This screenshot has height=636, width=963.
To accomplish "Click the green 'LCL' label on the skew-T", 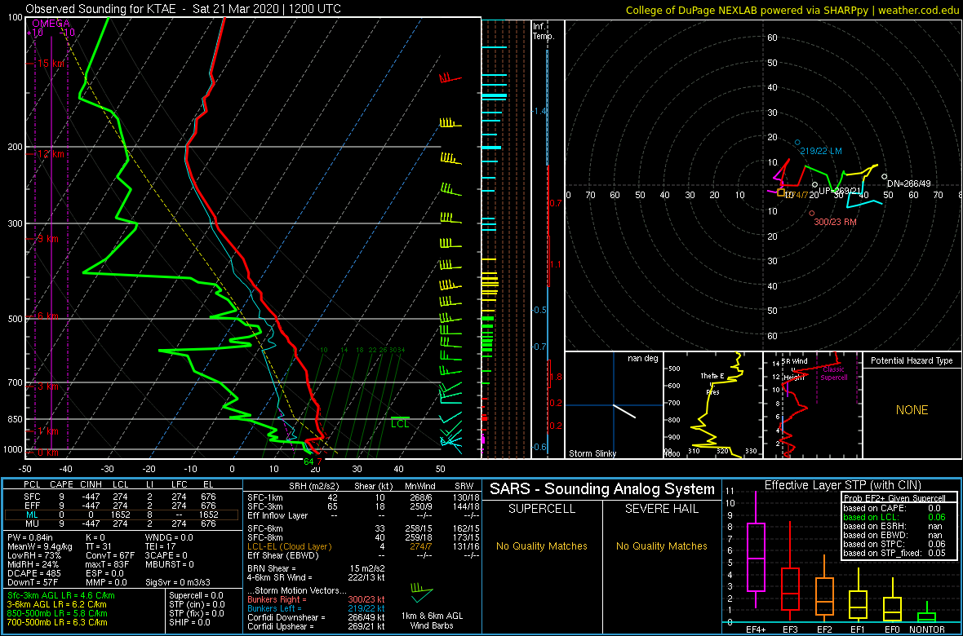I will [x=400, y=423].
